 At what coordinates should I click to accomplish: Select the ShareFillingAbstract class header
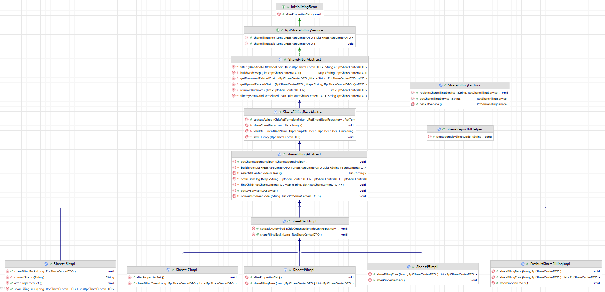coord(304,154)
